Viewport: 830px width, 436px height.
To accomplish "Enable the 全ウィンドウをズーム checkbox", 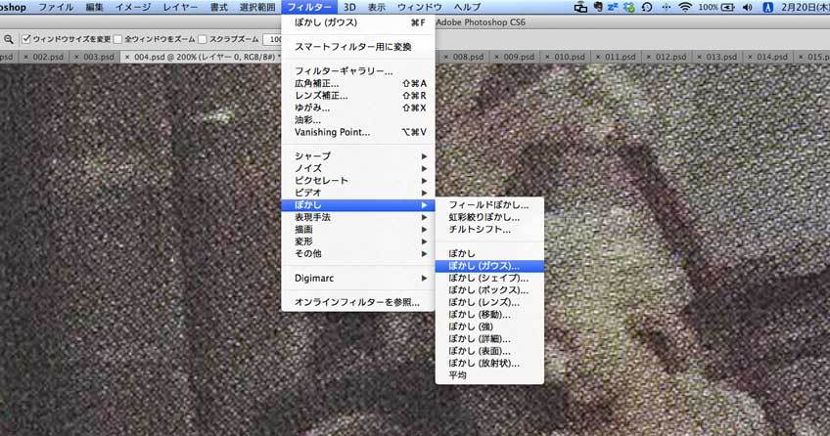I will tap(118, 40).
